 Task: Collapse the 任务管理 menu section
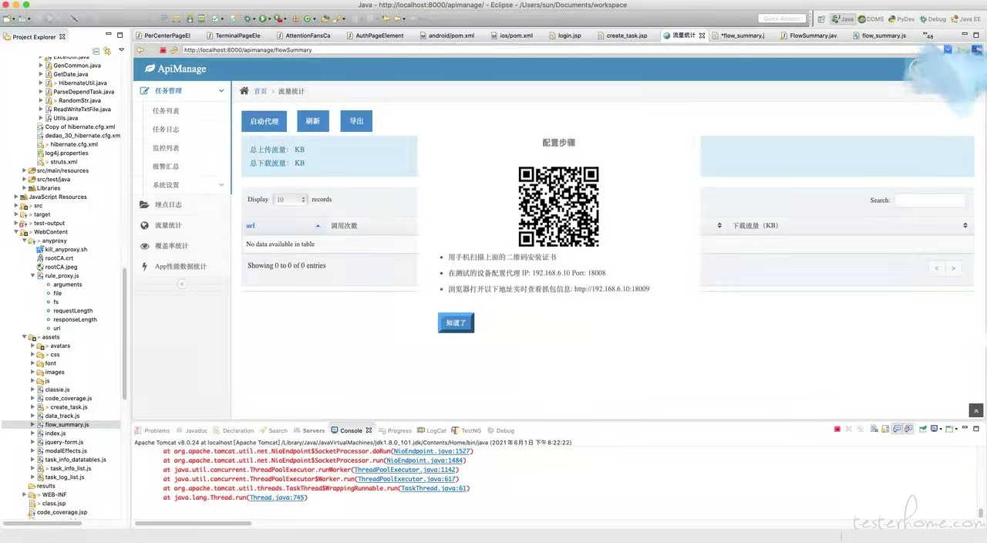pos(182,91)
